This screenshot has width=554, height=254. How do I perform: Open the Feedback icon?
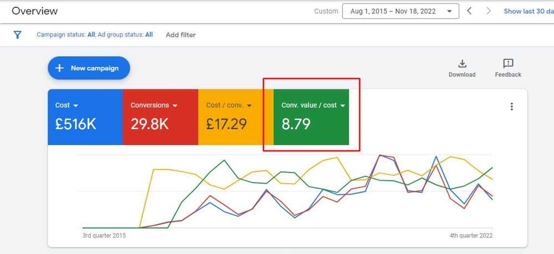pos(508,64)
